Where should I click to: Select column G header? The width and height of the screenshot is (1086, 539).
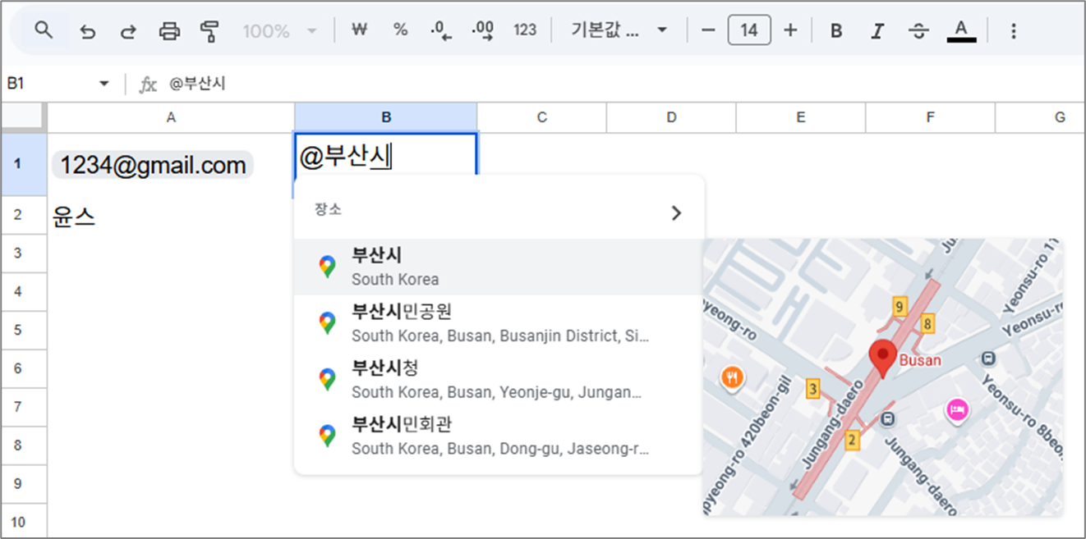tap(1041, 117)
